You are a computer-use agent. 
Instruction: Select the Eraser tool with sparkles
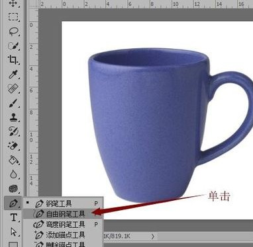(x=13, y=146)
